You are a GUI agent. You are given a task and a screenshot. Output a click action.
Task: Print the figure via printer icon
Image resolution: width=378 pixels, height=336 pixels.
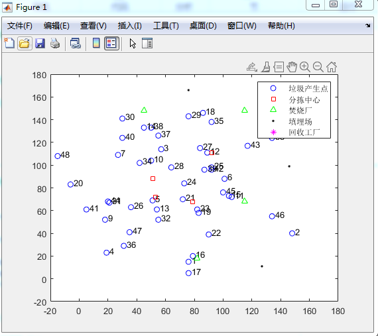coord(55,44)
